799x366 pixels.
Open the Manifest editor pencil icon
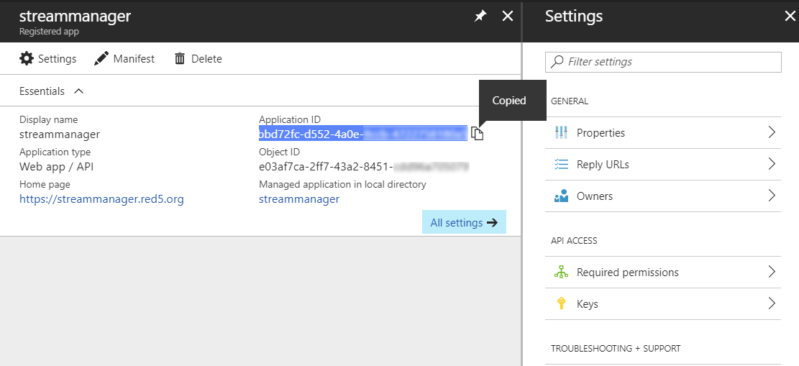(101, 59)
